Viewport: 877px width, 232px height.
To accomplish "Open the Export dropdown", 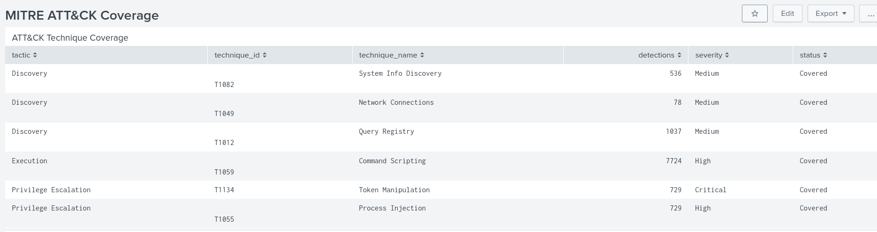I will [831, 14].
